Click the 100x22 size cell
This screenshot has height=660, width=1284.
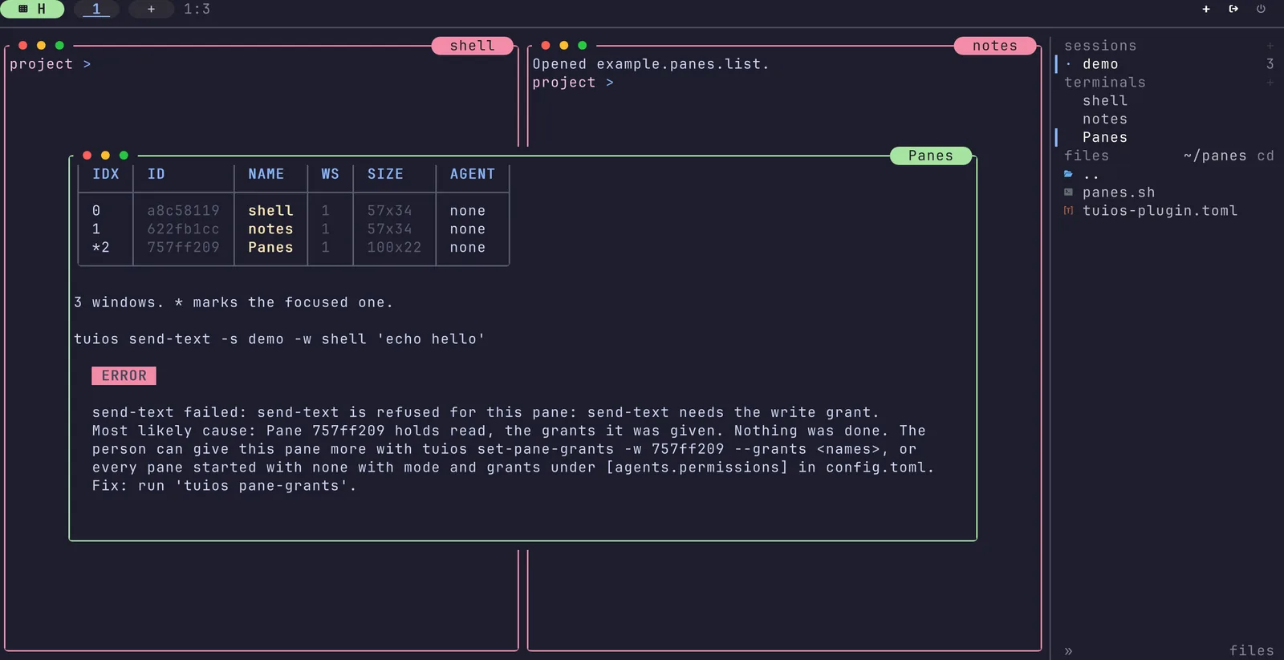click(x=394, y=248)
